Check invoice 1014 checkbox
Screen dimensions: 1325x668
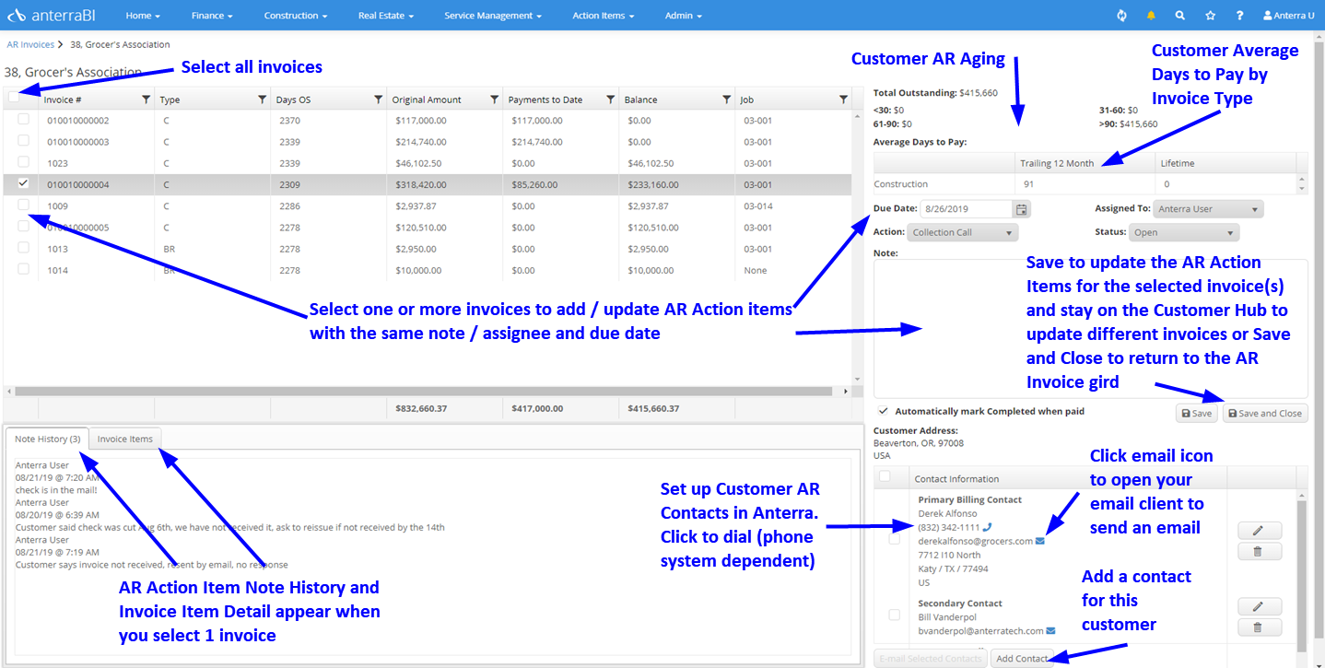23,269
